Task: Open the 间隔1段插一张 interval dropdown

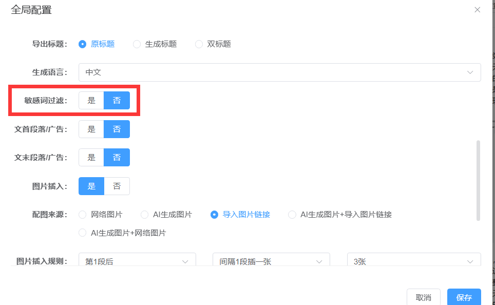Action: click(271, 261)
